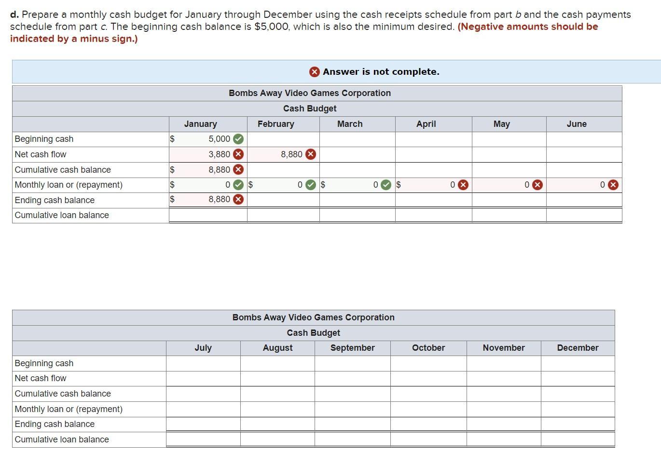Click red X icon beside January cumulative cash balance
Screen dimensions: 661x467
(238, 170)
